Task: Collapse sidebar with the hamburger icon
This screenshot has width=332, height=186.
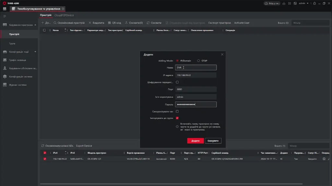Action: coord(5,16)
